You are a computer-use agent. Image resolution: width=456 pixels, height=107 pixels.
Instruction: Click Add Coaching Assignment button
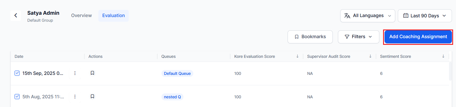(x=418, y=37)
